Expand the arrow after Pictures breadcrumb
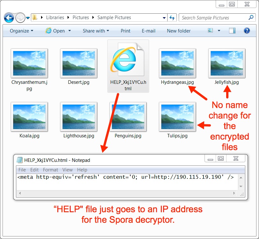The image size is (259, 239). click(93, 18)
